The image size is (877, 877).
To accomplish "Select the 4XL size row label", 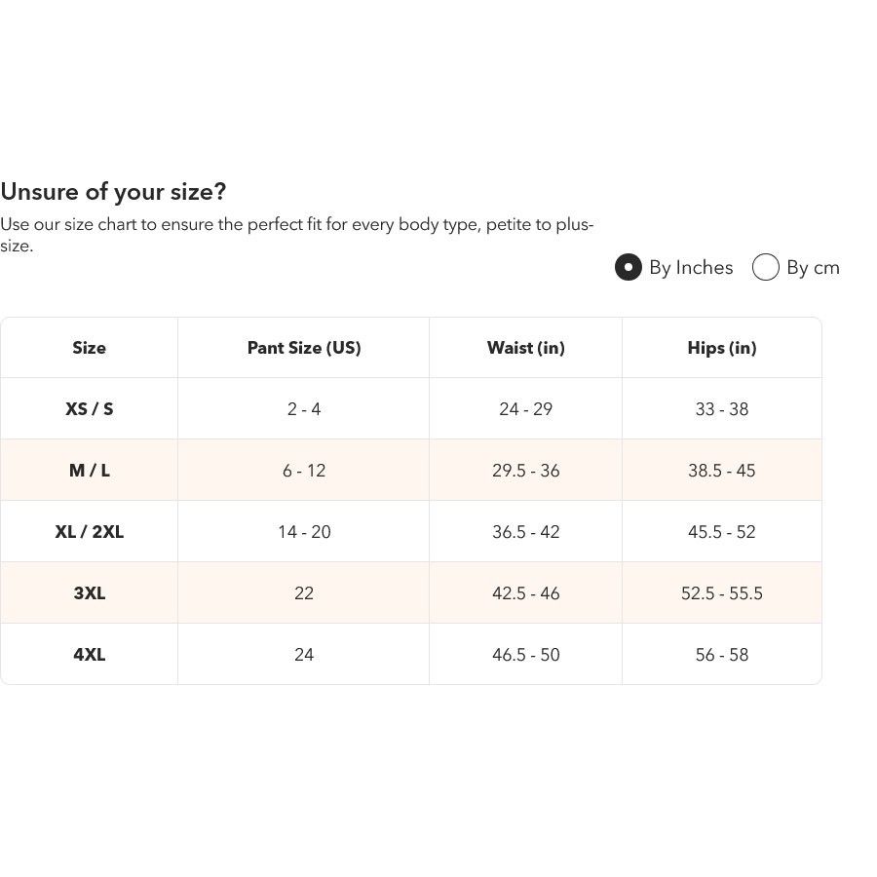I will pyautogui.click(x=89, y=655).
